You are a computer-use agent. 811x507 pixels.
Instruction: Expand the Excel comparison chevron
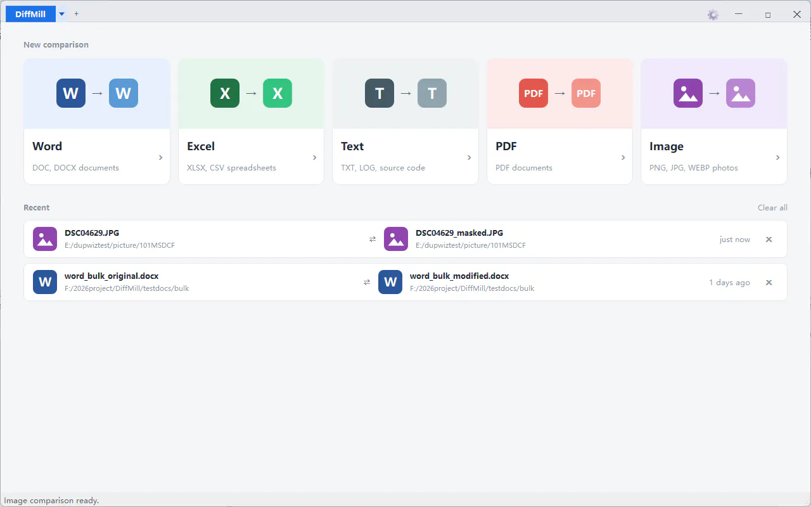pyautogui.click(x=315, y=157)
